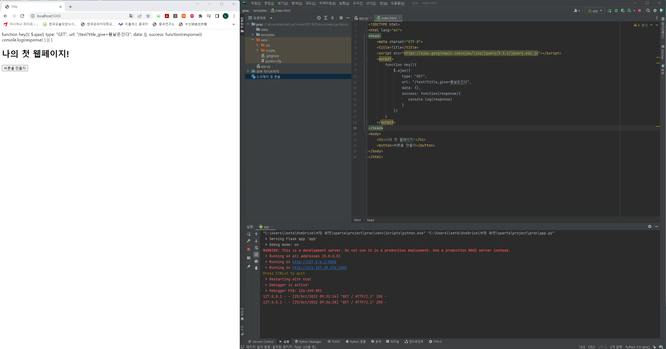Clear all console output with the trash icon

coord(256,268)
